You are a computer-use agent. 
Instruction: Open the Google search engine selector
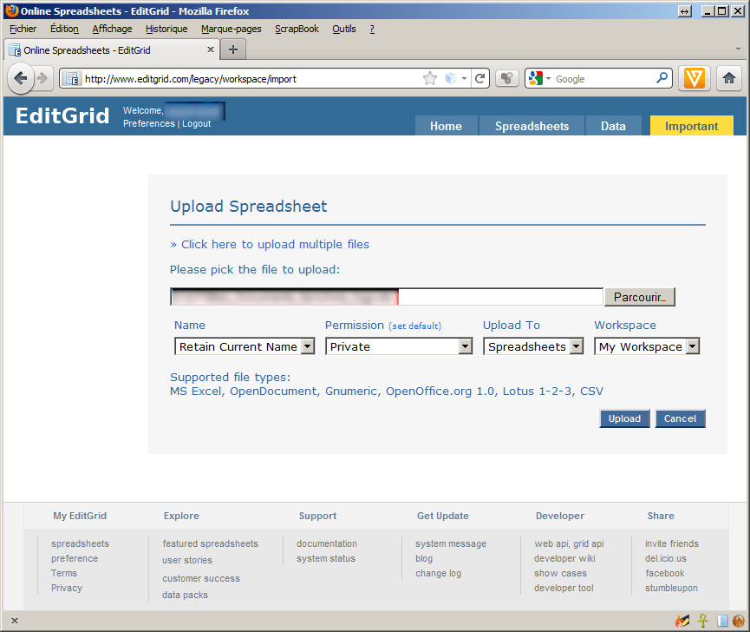coord(539,78)
